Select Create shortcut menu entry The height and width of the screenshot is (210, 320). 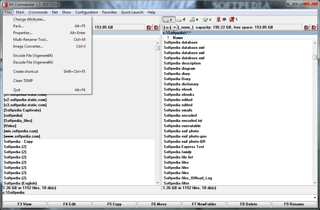tap(47, 72)
